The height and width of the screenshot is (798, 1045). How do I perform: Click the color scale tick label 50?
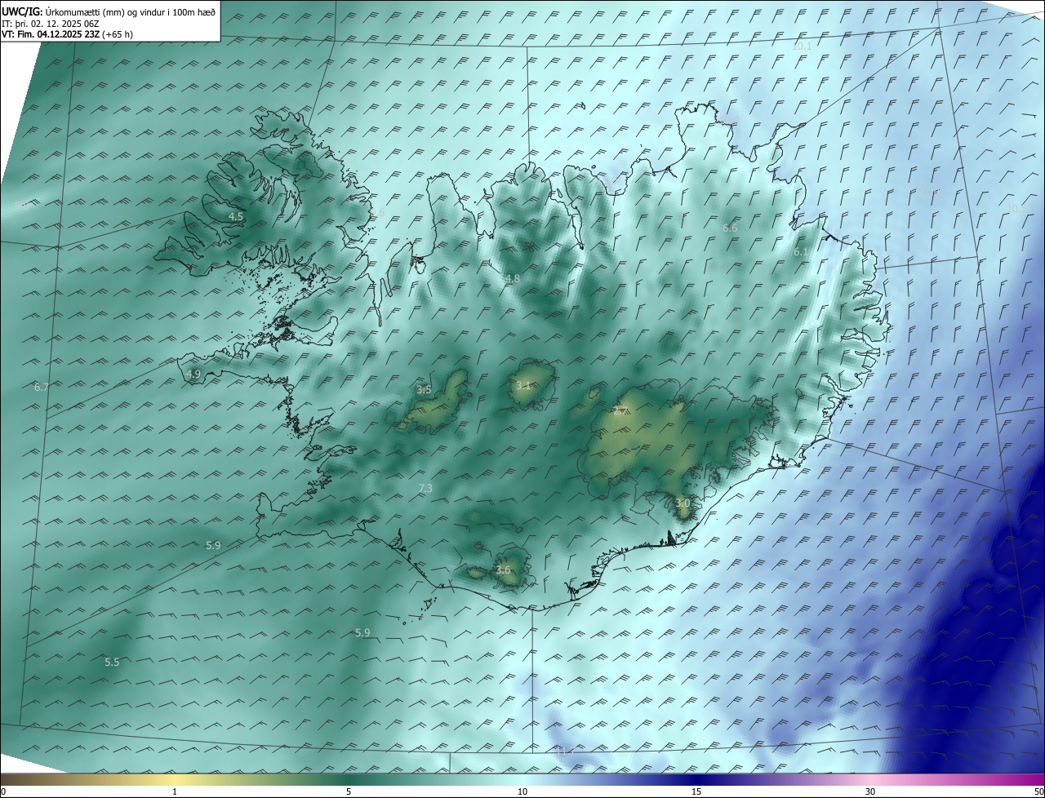1038,791
